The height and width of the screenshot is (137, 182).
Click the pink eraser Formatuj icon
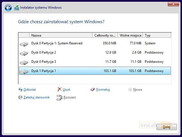click(92, 89)
